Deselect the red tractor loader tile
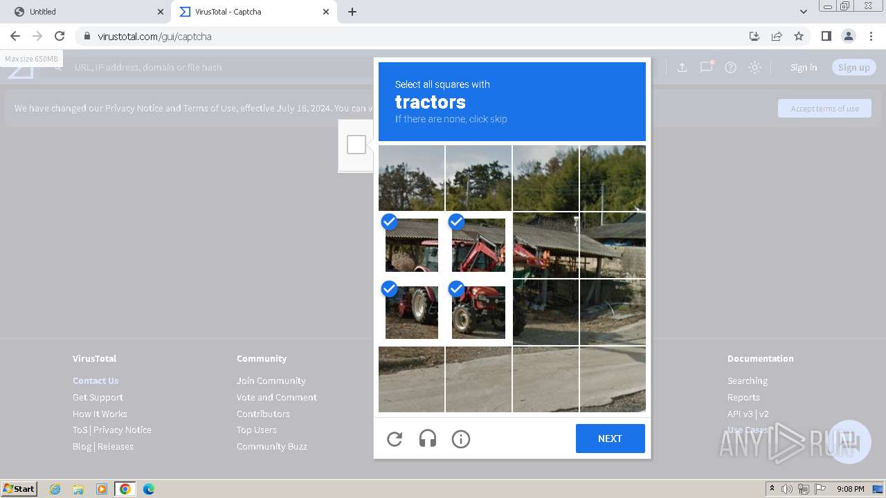This screenshot has width=886, height=498. [x=478, y=245]
